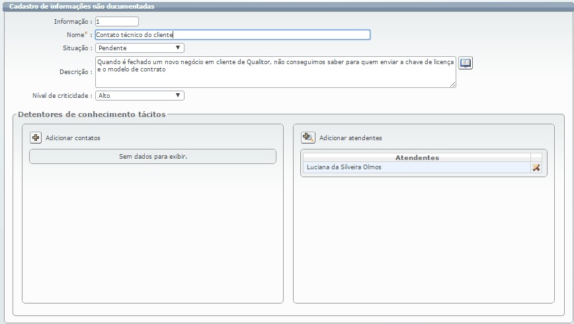
Task: Click the Atendentes column header
Action: click(417, 158)
